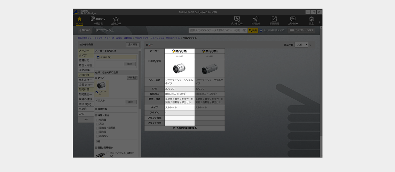Viewport: 395px width, 172px height.
Task: Click the 全て解除 button
Action: click(133, 45)
